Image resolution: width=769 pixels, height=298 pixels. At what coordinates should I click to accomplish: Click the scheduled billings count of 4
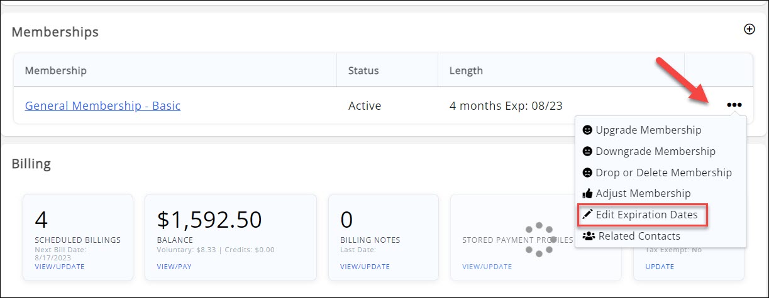coord(41,220)
